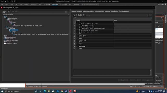Open the Master data ribbon tab
167x93 pixels.
(55, 4)
